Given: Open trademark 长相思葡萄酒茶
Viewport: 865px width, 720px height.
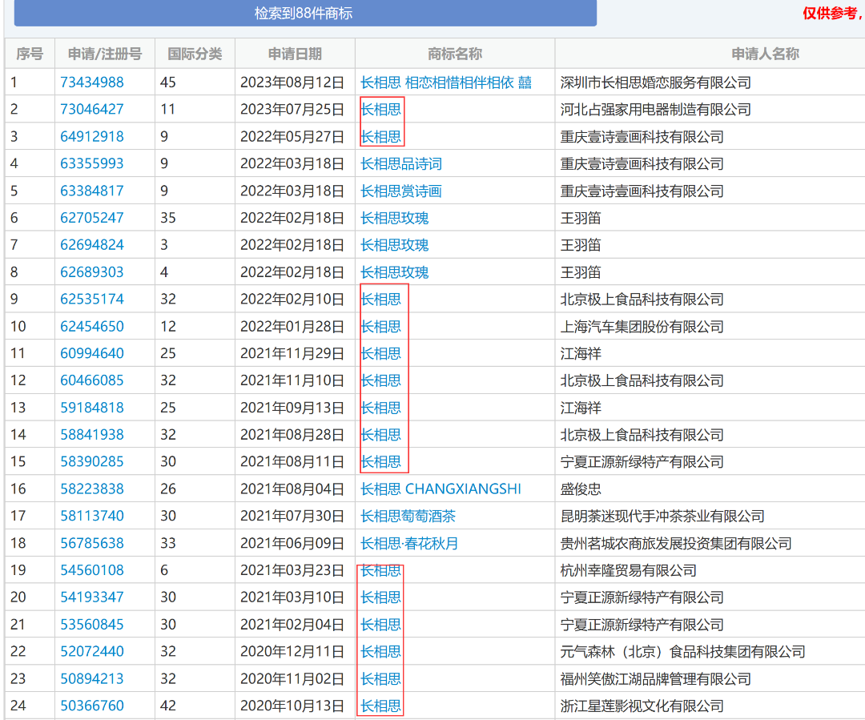Looking at the screenshot, I should 408,516.
